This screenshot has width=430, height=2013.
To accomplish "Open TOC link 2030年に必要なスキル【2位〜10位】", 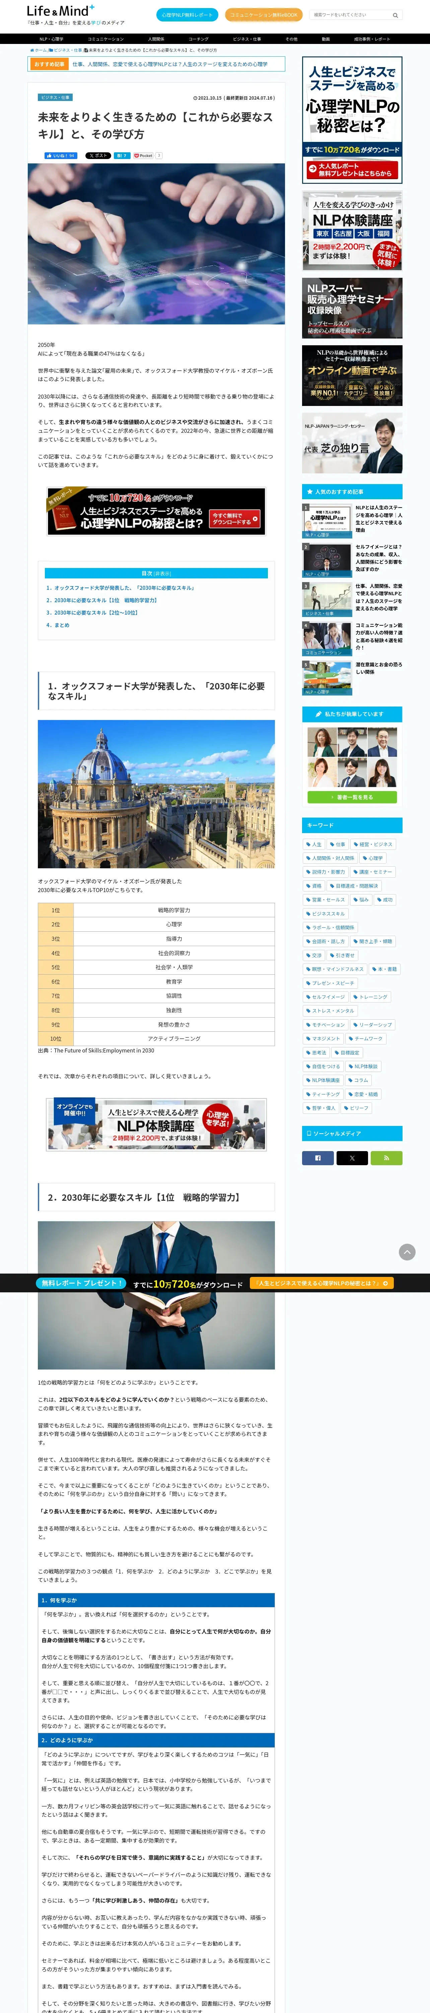I will pos(92,613).
